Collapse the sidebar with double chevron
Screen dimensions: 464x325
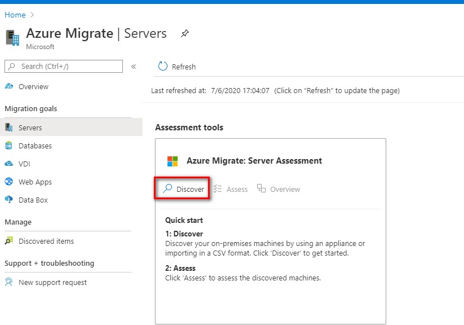point(134,67)
